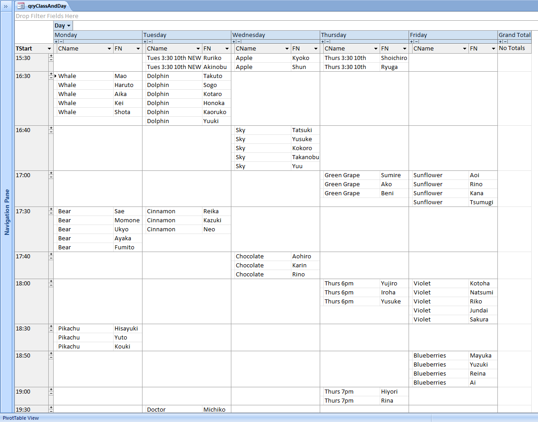This screenshot has width=538, height=422.
Task: Click the Cinnamon cell in Reika's row
Action: [174, 211]
